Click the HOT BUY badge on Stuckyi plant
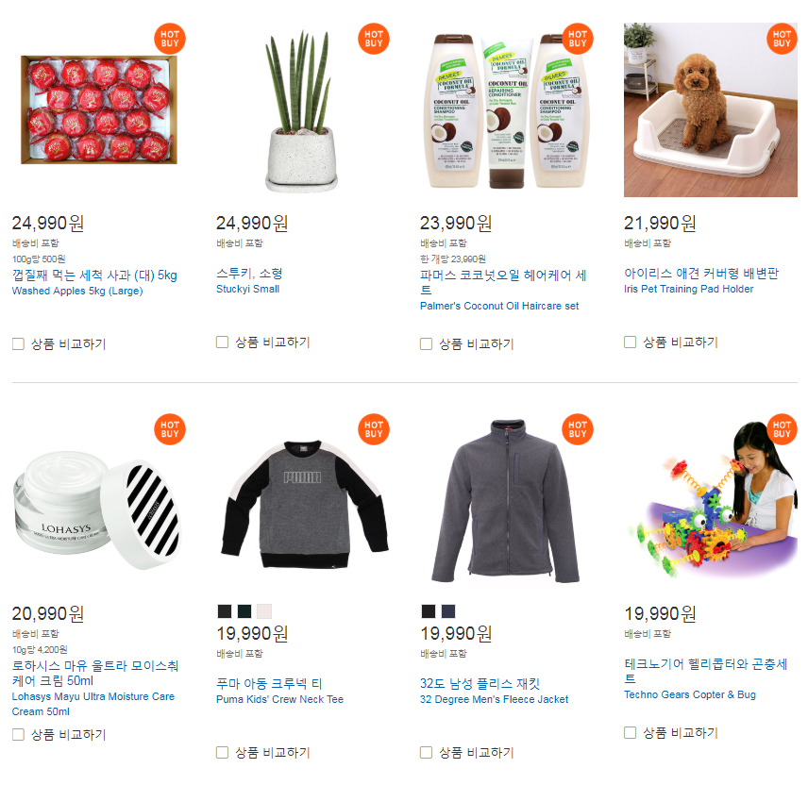Image resolution: width=808 pixels, height=785 pixels. tap(374, 39)
